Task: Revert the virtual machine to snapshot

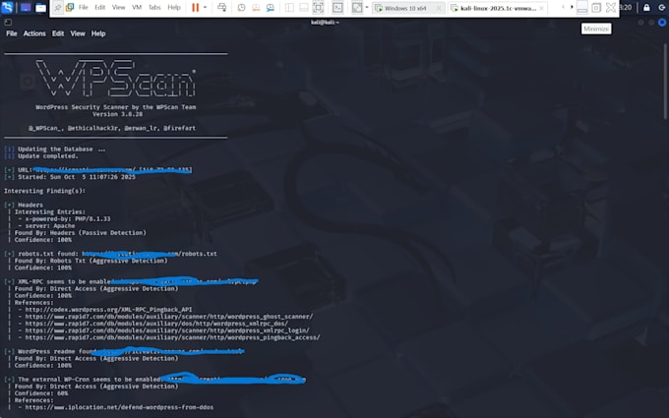Action: click(x=256, y=7)
